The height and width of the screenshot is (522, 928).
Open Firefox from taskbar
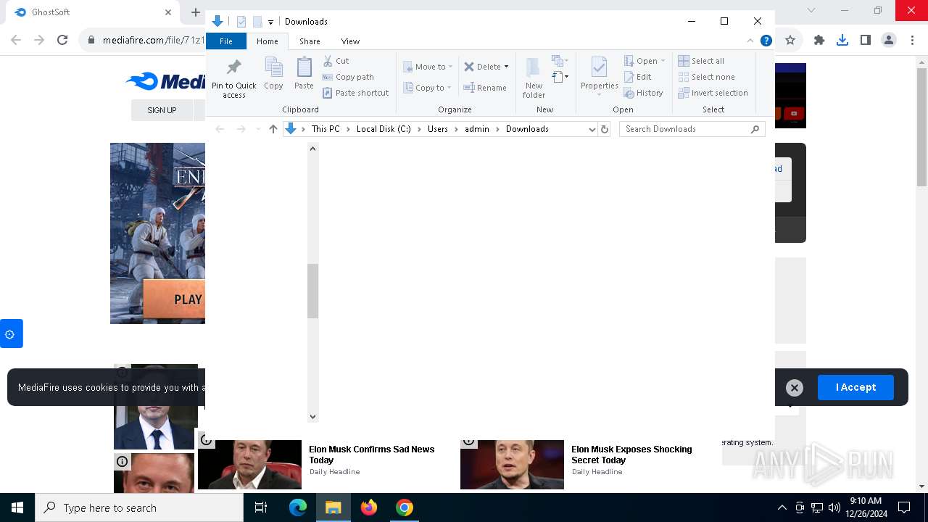point(369,507)
